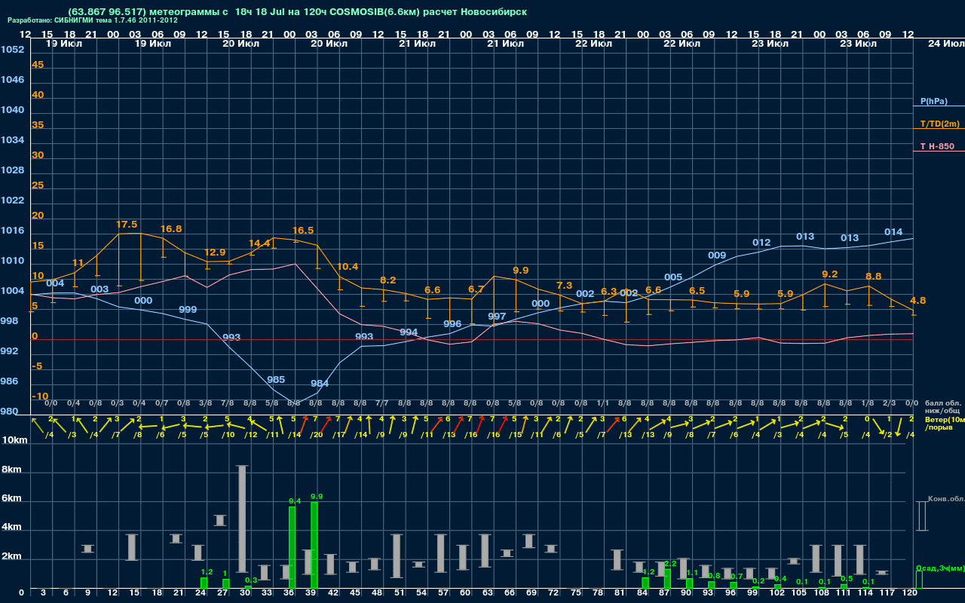965x603 pixels.
Task: Click the СИБНИГМИ developer credit line
Action: point(93,20)
